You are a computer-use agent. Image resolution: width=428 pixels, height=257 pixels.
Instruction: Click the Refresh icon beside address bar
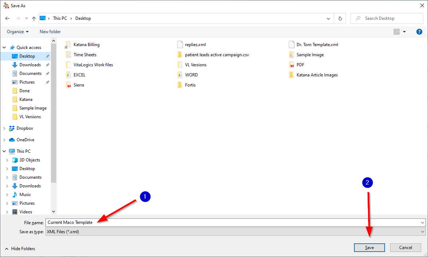[x=340, y=18]
